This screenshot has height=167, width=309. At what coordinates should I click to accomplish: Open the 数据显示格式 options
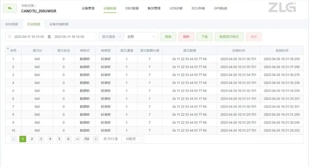pos(229,37)
